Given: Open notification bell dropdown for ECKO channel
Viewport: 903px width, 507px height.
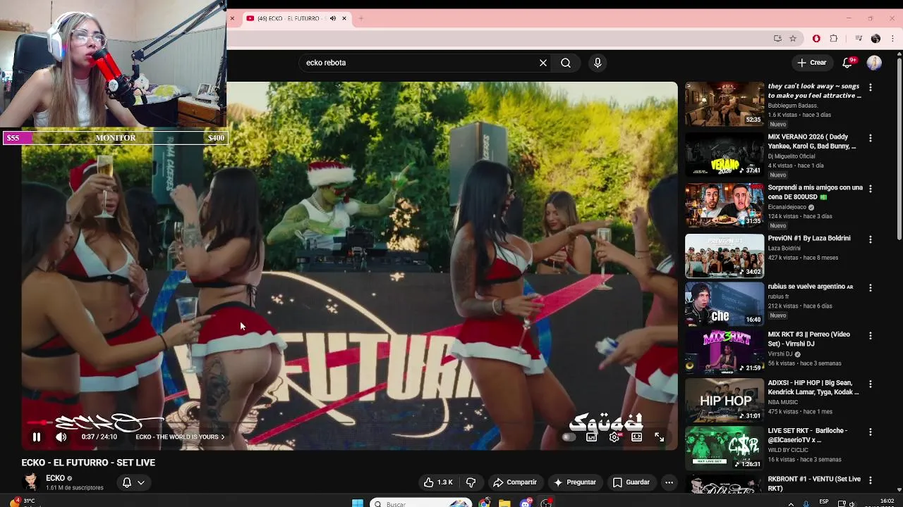Looking at the screenshot, I should coord(133,482).
